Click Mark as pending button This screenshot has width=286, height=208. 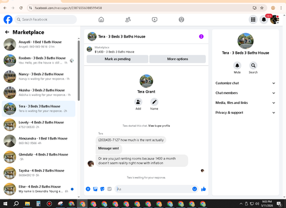tap(117, 59)
